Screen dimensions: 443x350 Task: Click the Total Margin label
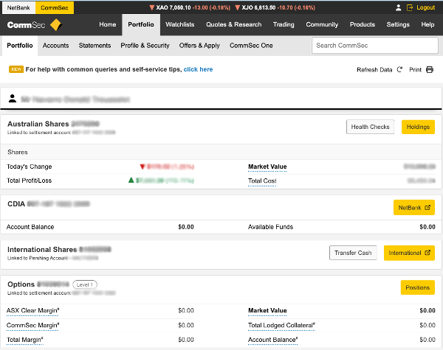[24, 340]
